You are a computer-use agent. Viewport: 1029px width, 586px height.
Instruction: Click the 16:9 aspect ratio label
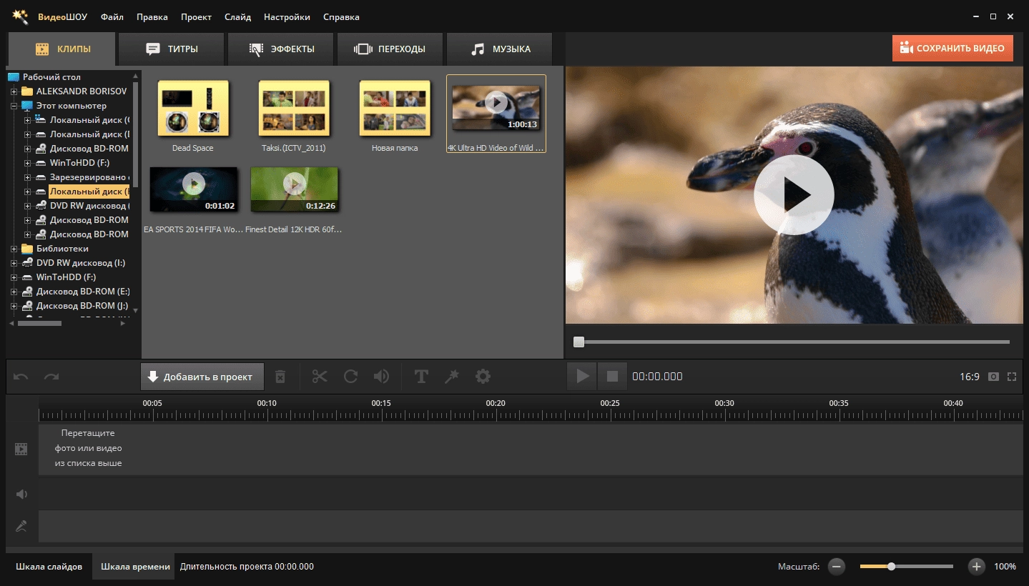970,377
